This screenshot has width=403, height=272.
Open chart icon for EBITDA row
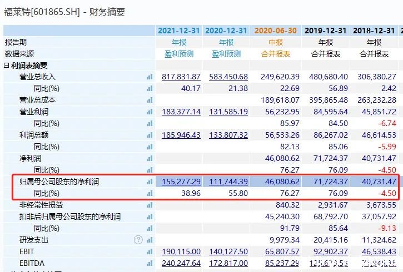click(x=150, y=263)
